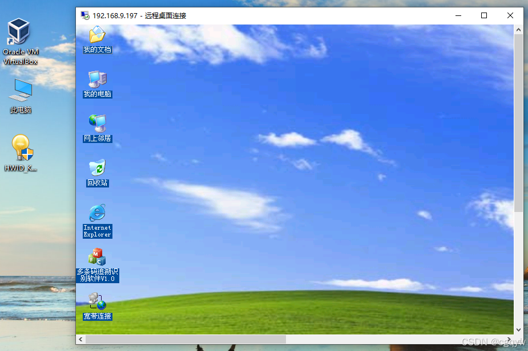Click the 我的电脑 label text
This screenshot has width=528, height=351.
pos(97,94)
